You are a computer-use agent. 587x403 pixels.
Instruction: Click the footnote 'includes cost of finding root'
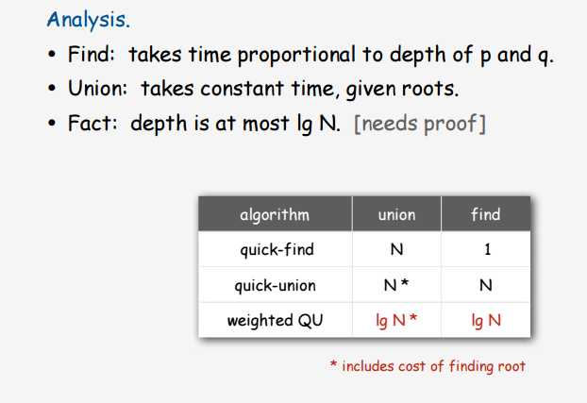pyautogui.click(x=433, y=366)
